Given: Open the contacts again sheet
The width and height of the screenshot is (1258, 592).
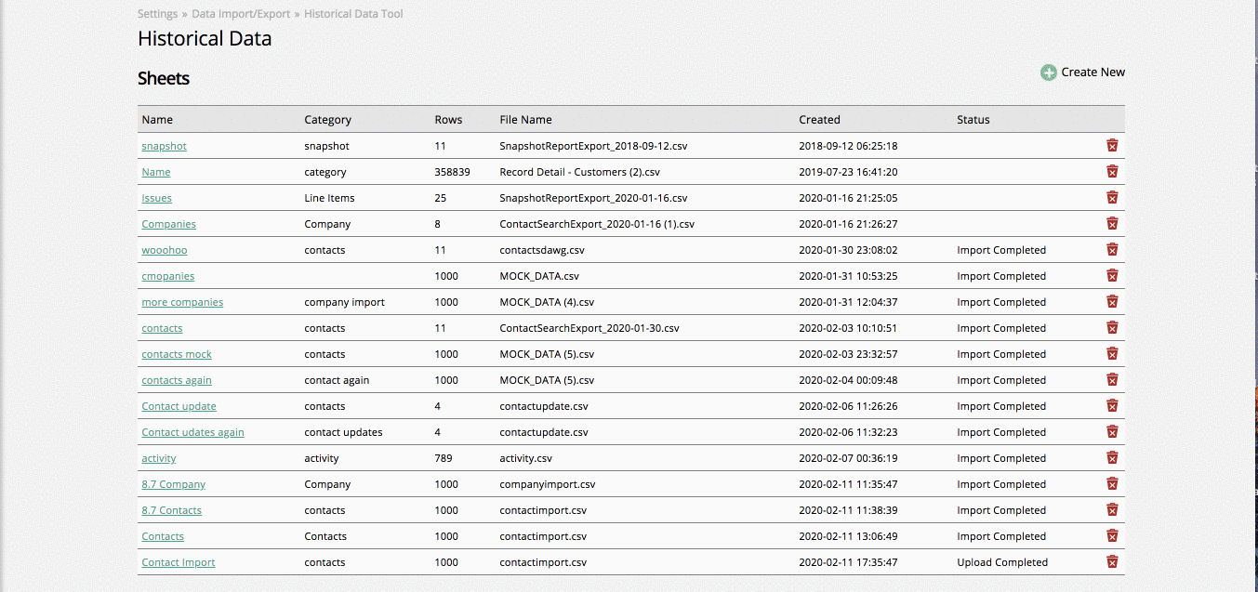Looking at the screenshot, I should (177, 380).
